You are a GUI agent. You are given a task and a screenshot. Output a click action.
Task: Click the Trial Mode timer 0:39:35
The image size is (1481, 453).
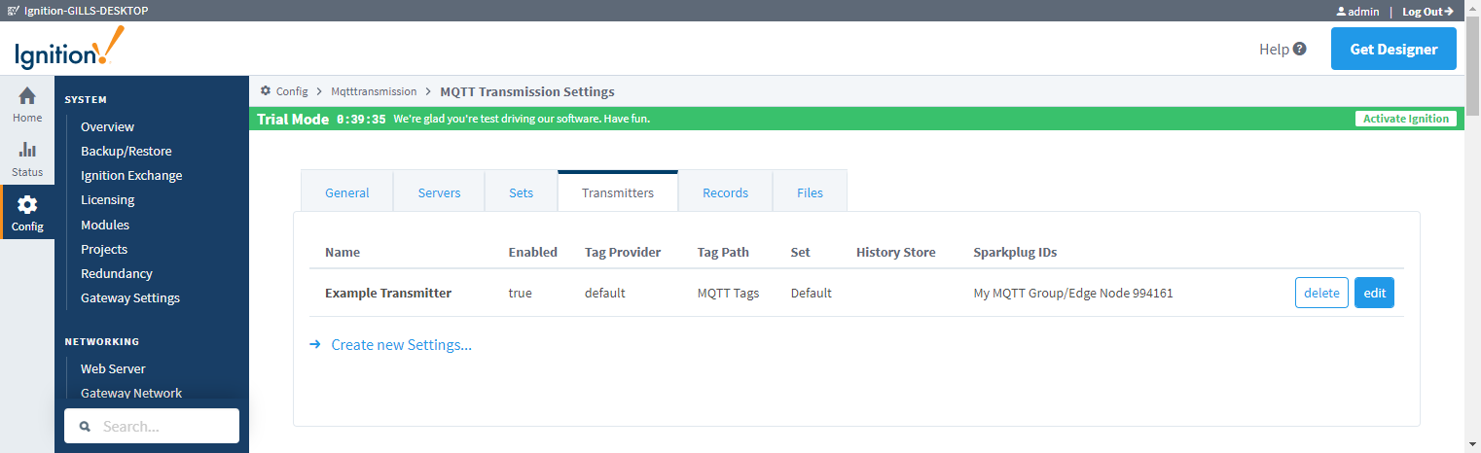click(x=361, y=120)
